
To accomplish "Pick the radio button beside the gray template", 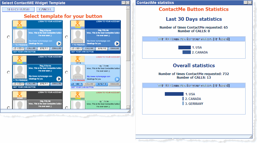I will pyautogui.click(x=9, y=108).
